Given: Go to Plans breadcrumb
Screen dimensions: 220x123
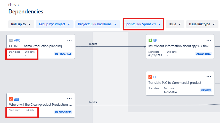Looking at the screenshot, I should [x=12, y=5].
